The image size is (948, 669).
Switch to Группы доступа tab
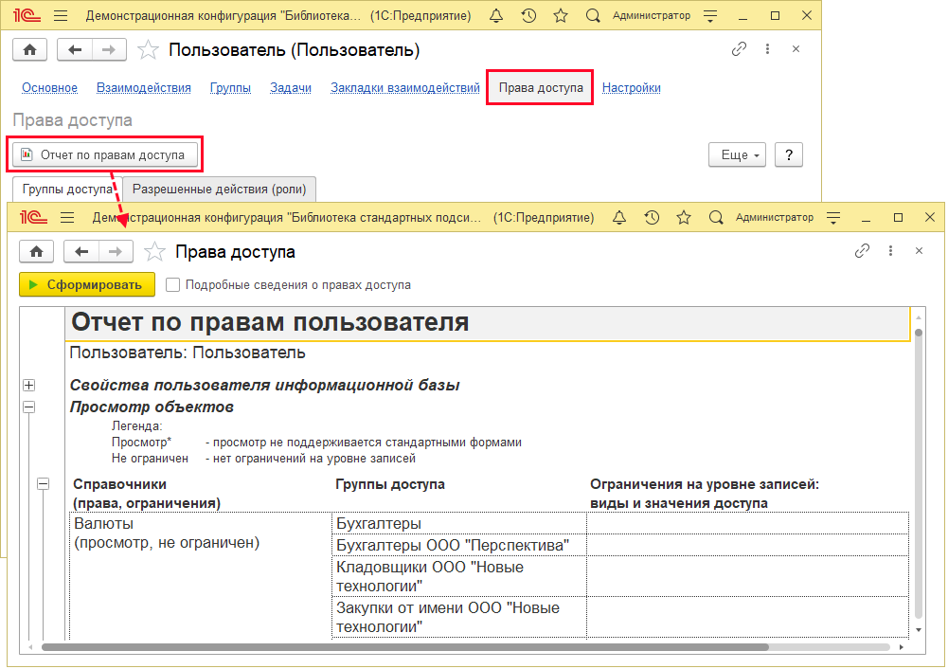pos(68,190)
